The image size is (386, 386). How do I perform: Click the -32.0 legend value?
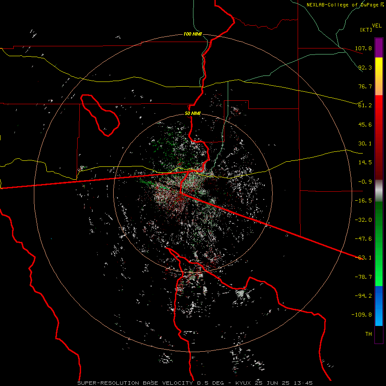coord(363,220)
